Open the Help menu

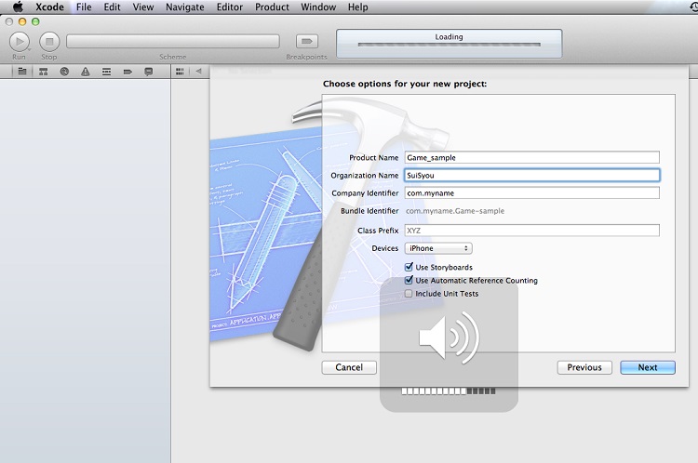click(x=358, y=7)
